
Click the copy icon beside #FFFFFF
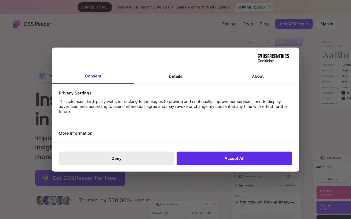click(269, 42)
